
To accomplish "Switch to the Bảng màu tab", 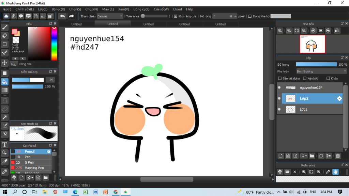I will 26,64.
